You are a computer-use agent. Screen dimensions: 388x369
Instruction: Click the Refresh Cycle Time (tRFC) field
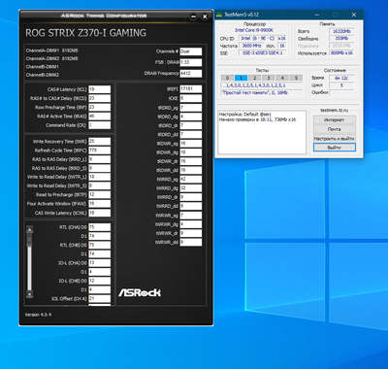[99, 151]
